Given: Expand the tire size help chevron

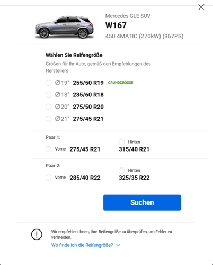Looking at the screenshot, I should click(x=118, y=245).
